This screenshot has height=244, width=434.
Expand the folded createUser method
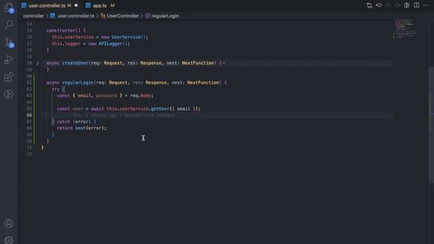coord(37,63)
